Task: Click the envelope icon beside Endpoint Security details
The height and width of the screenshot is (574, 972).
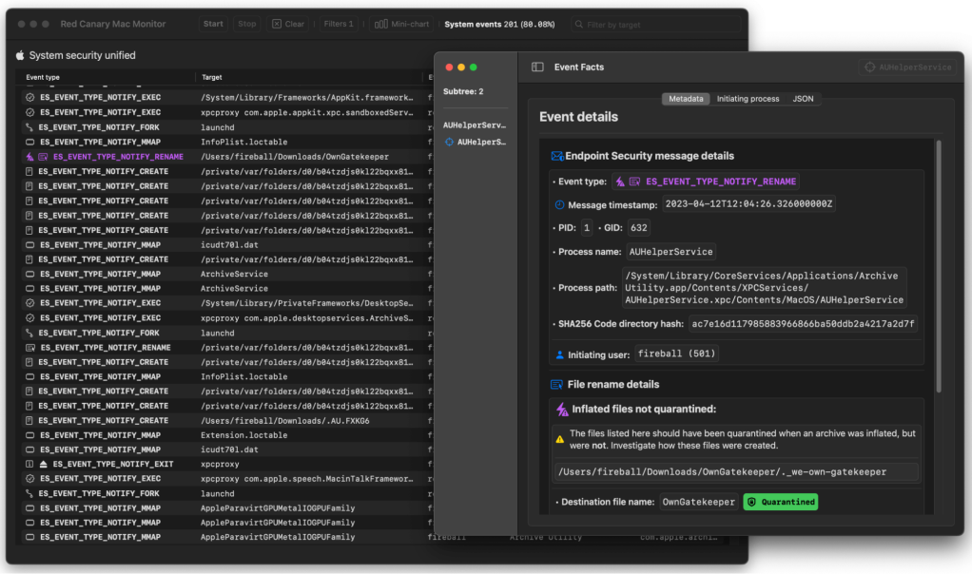Action: tap(557, 156)
